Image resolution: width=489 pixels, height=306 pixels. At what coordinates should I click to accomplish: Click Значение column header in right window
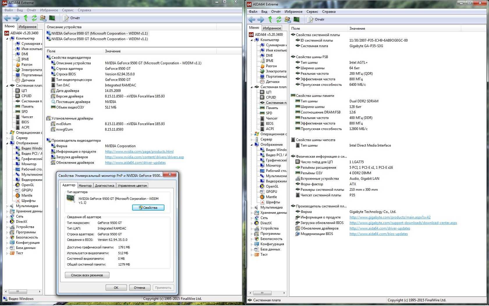(x=404, y=29)
